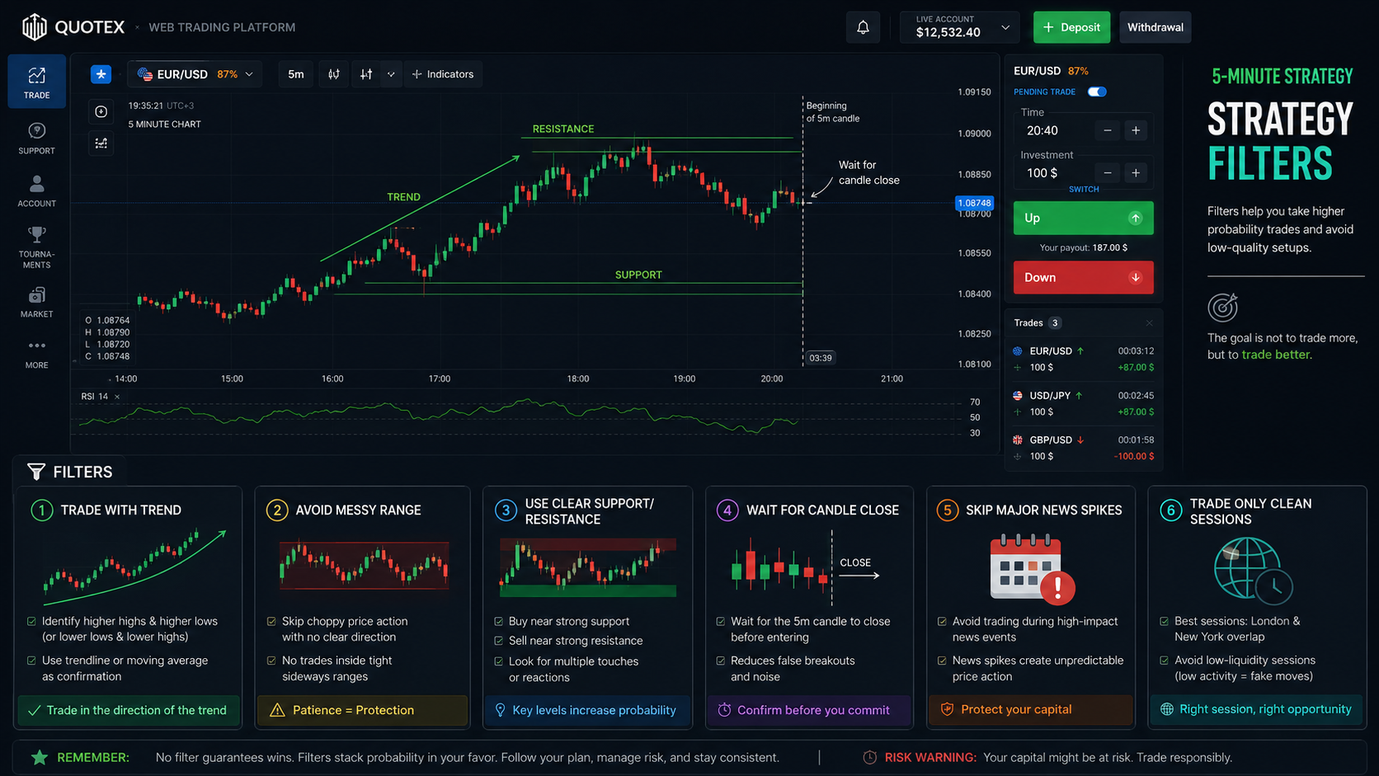
Task: Check 'Identify higher highs & higher lows'
Action: click(x=31, y=622)
